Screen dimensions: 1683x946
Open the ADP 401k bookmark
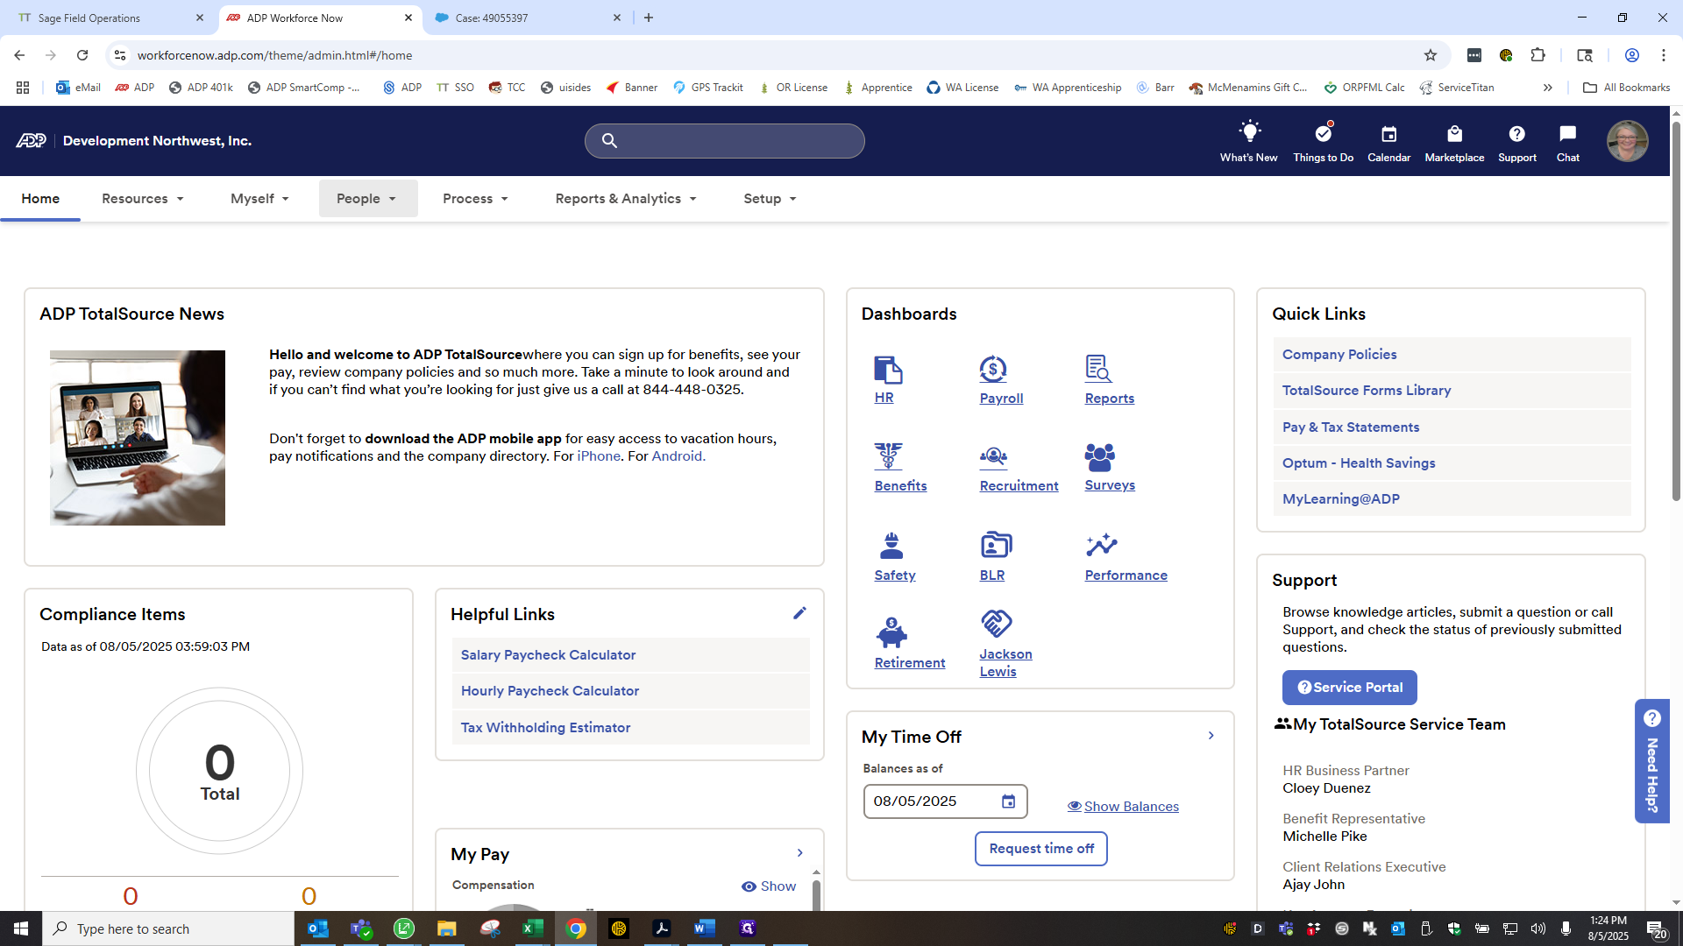[201, 88]
